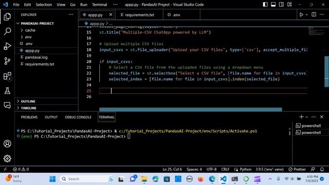
Task: Open errors and warnings status indicator
Action: pyautogui.click(x=21, y=169)
